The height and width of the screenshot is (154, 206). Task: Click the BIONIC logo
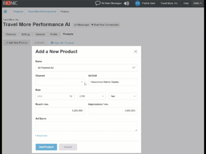click(10, 3)
